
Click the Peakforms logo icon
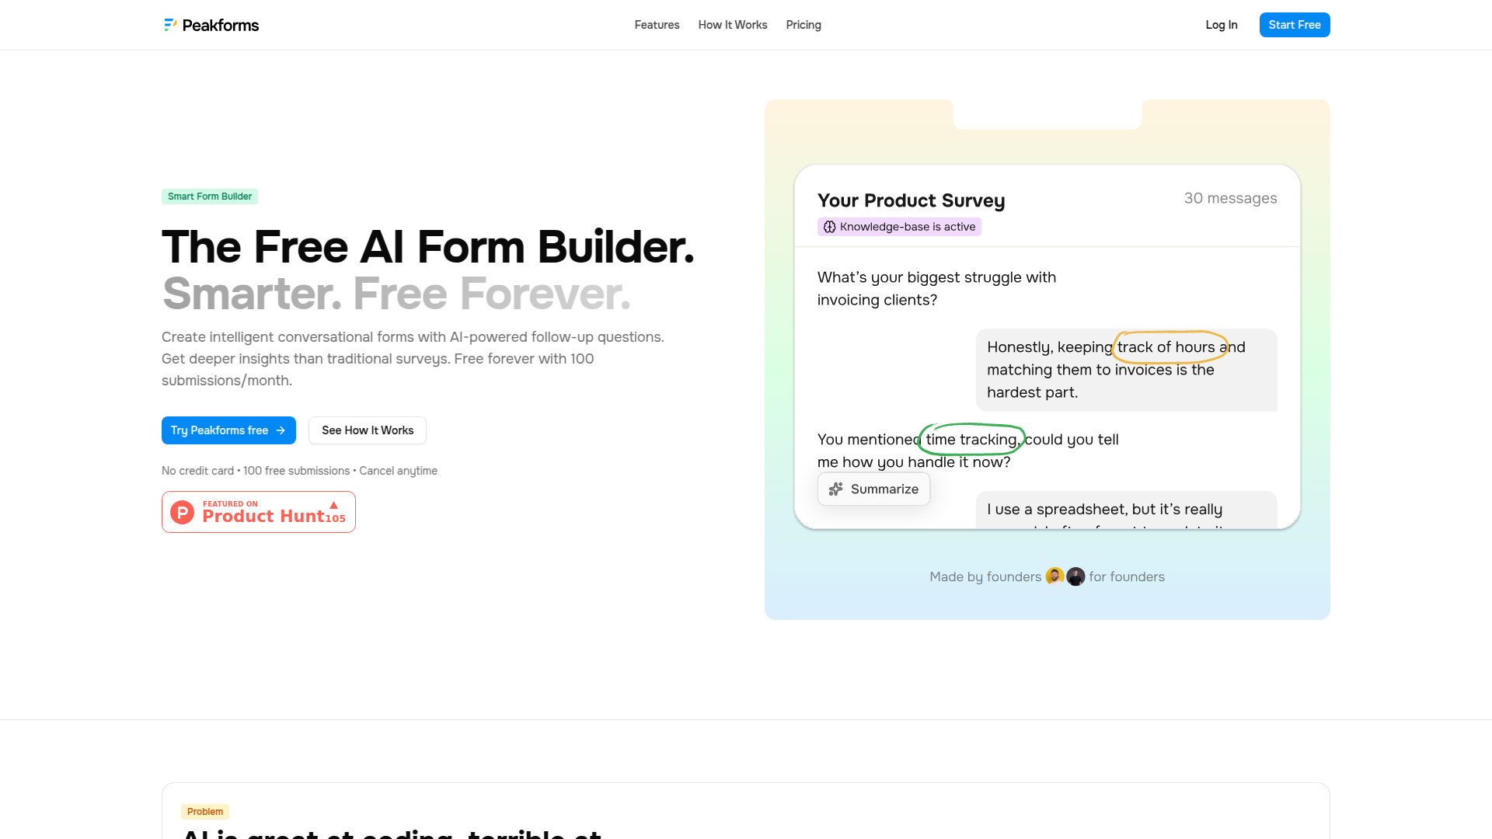pyautogui.click(x=170, y=25)
